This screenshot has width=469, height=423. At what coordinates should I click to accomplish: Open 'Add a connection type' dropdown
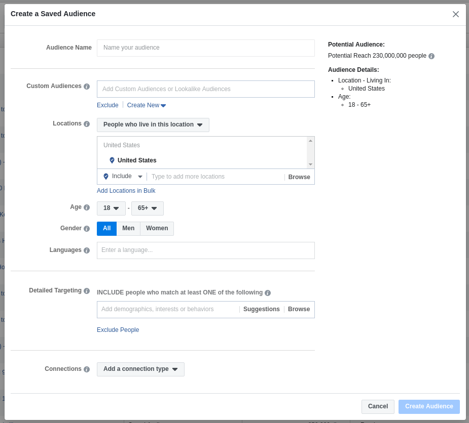(x=140, y=369)
